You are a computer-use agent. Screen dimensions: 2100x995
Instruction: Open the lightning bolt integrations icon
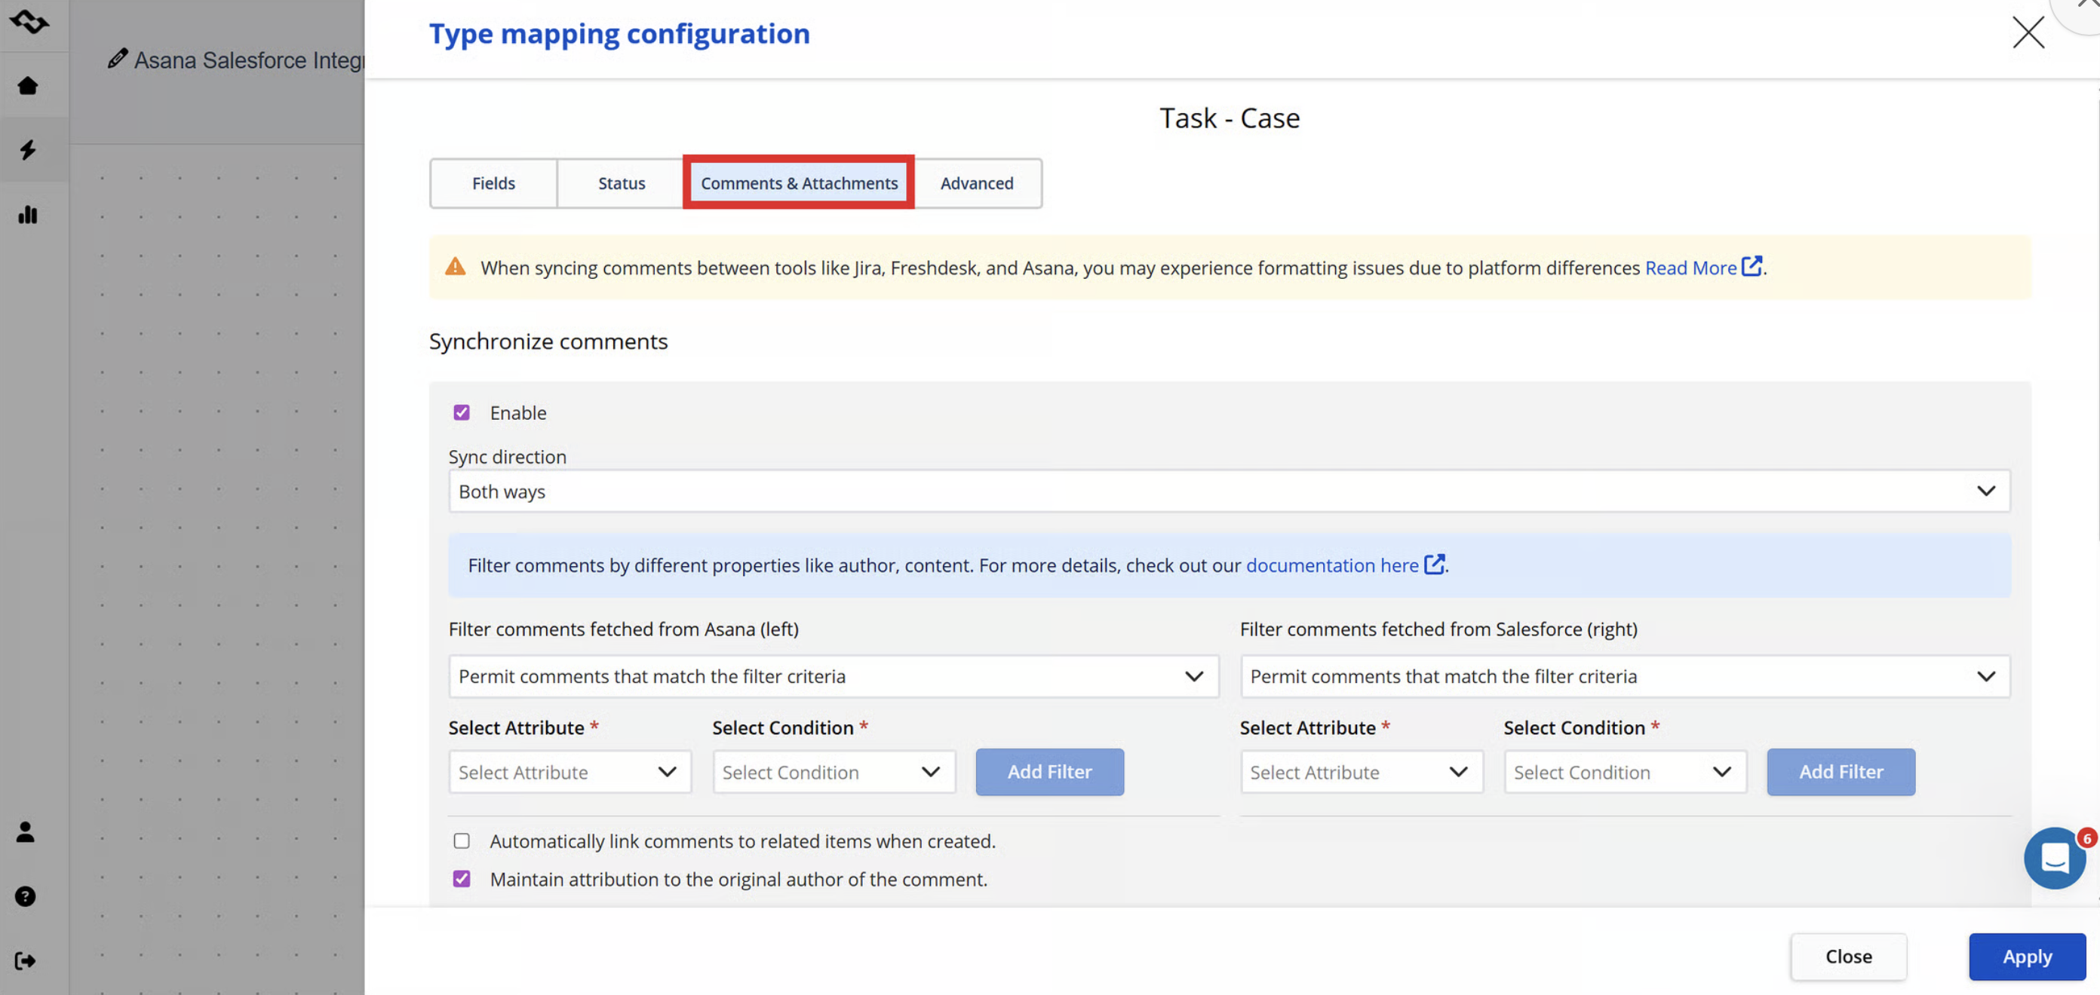click(28, 150)
